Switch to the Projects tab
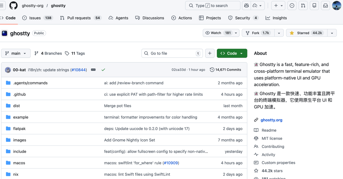Viewport: 343px width, 179px height. [x=210, y=18]
